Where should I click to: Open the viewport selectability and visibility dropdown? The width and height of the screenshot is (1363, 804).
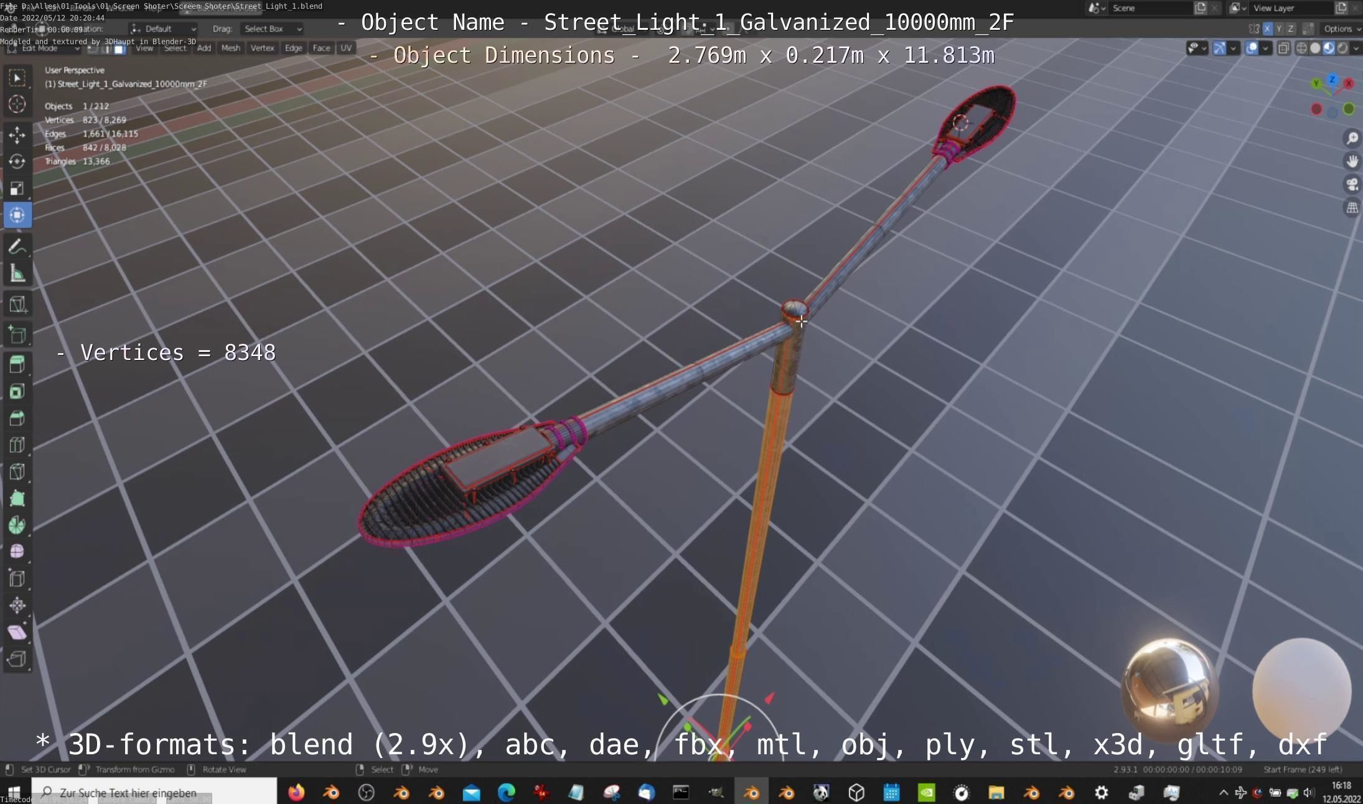pyautogui.click(x=1197, y=48)
